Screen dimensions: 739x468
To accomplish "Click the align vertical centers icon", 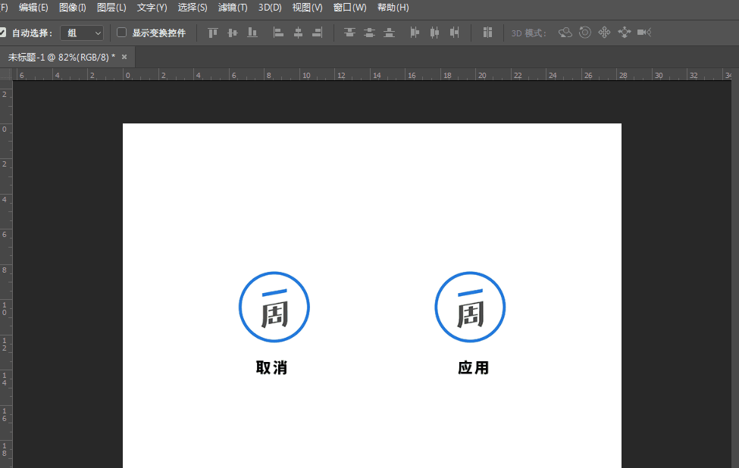I will pos(232,33).
